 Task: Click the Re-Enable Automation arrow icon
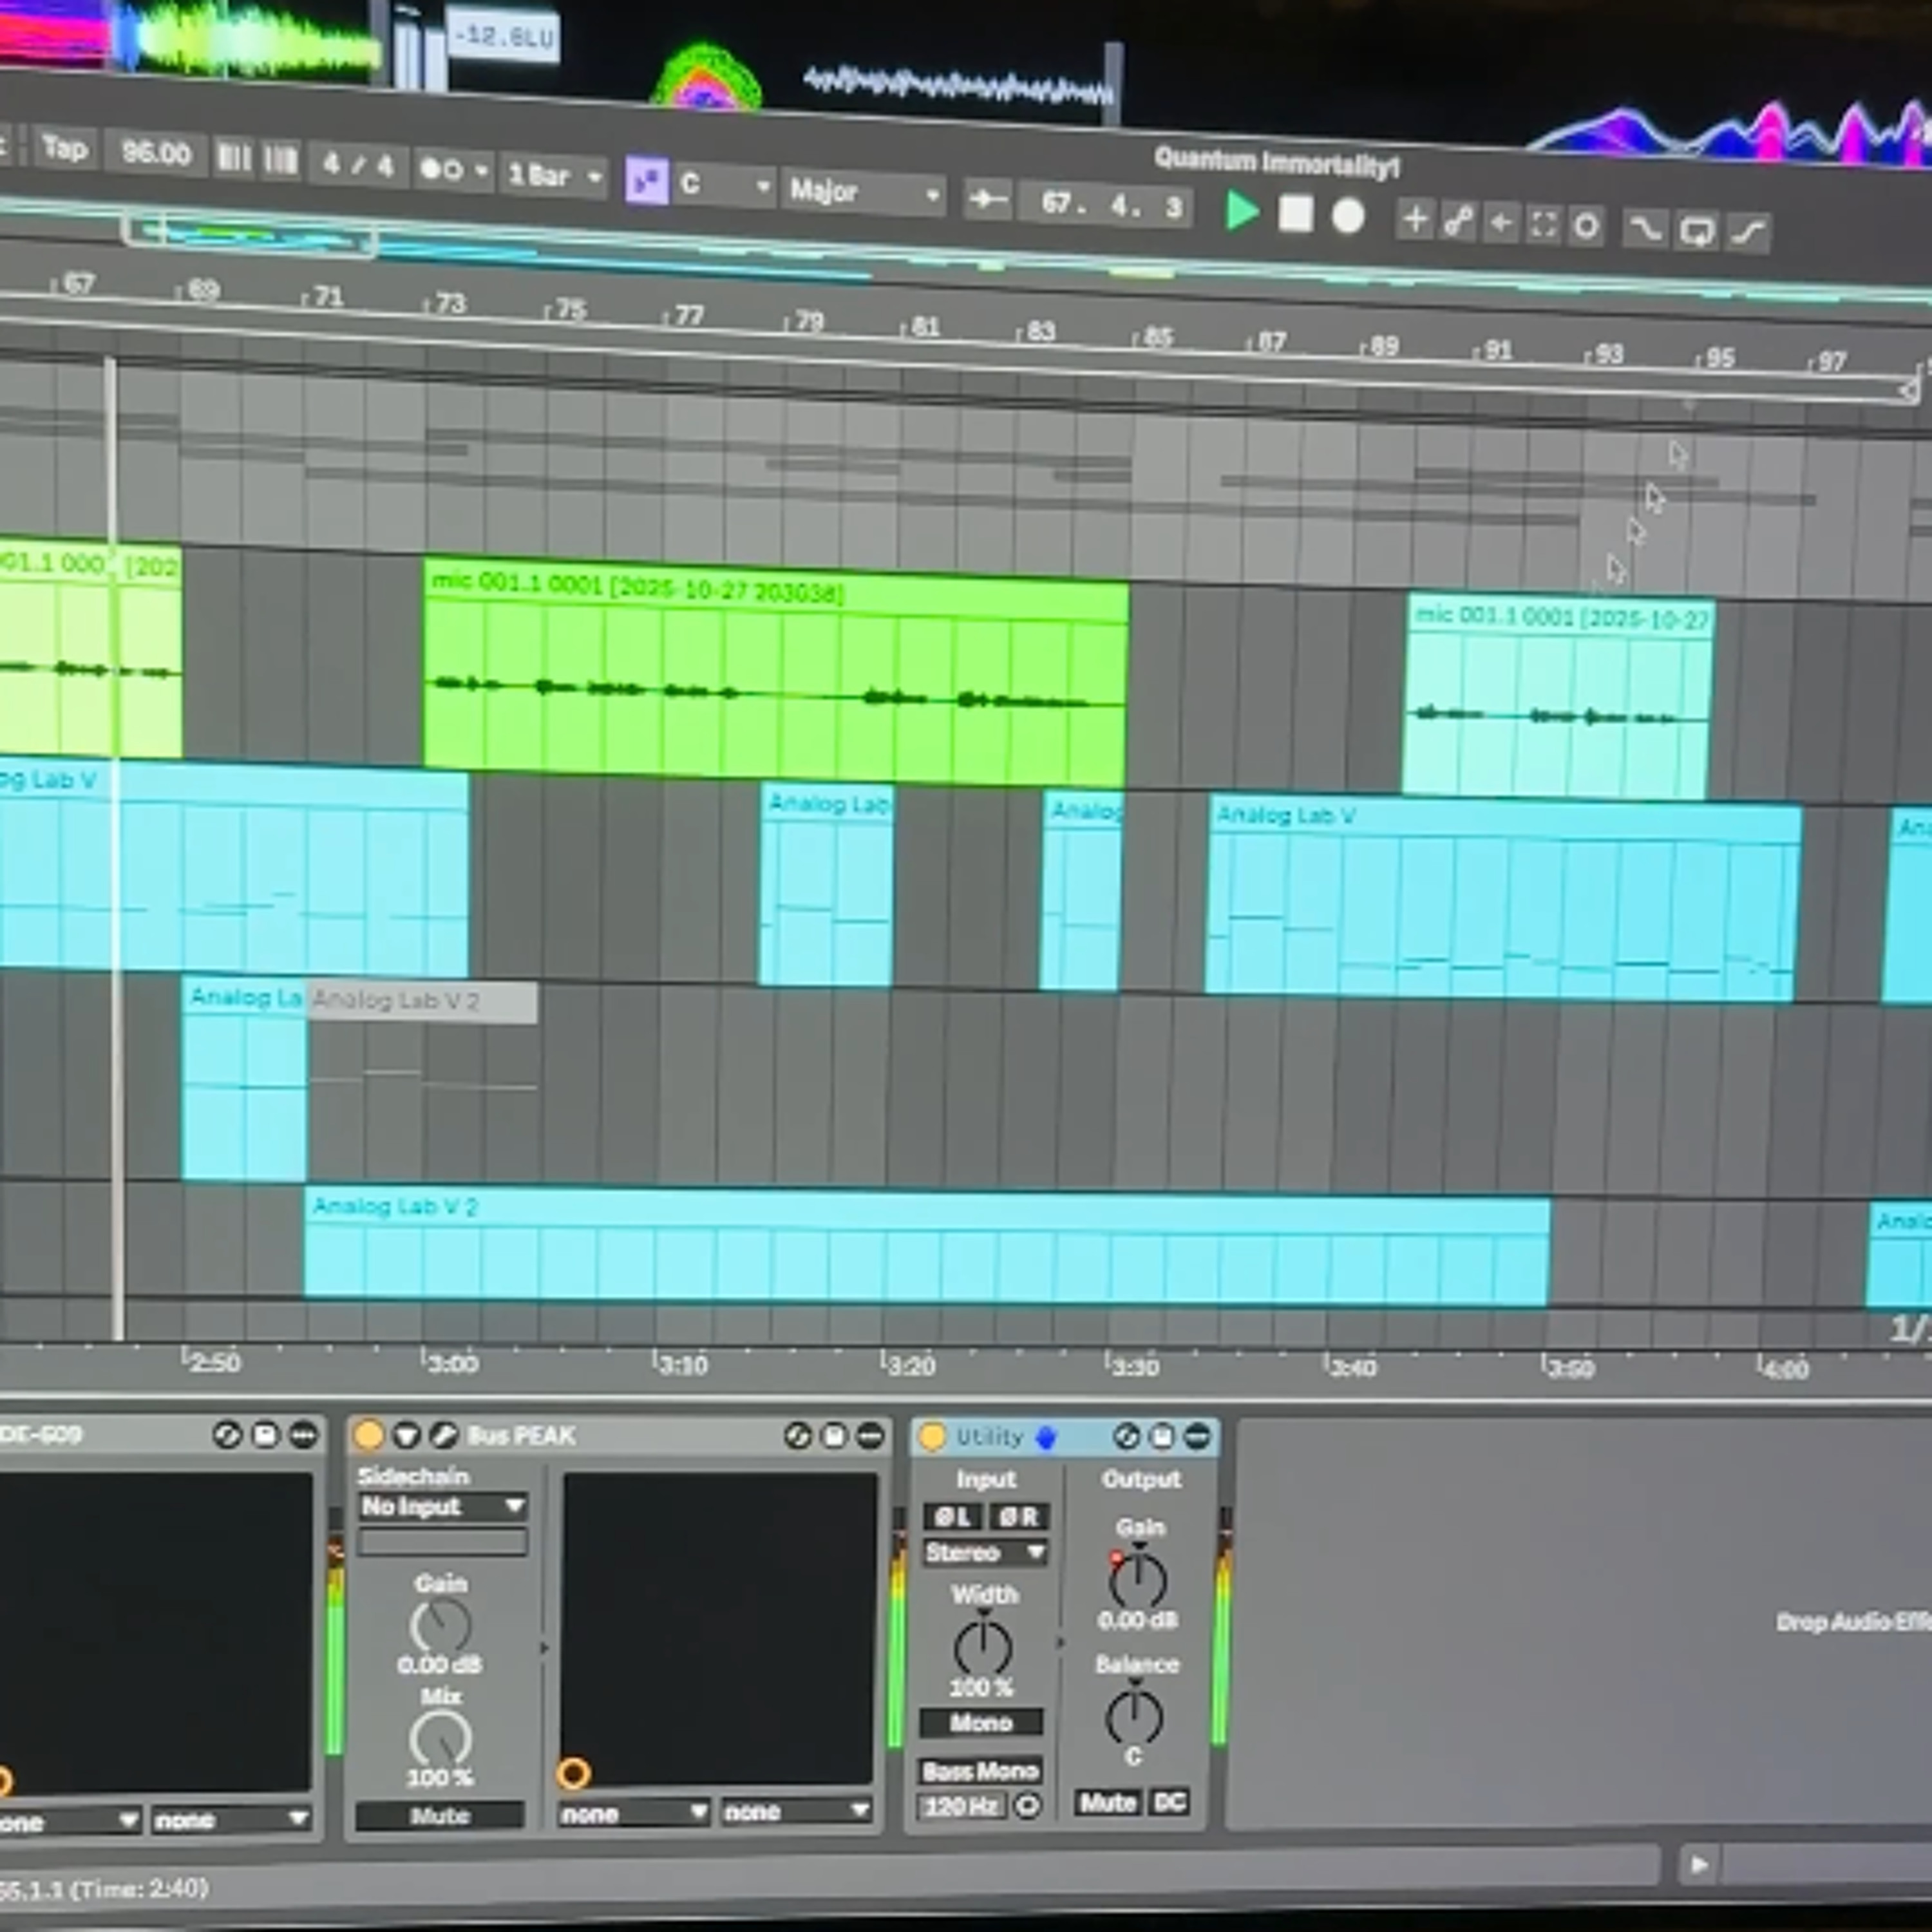coord(1501,224)
